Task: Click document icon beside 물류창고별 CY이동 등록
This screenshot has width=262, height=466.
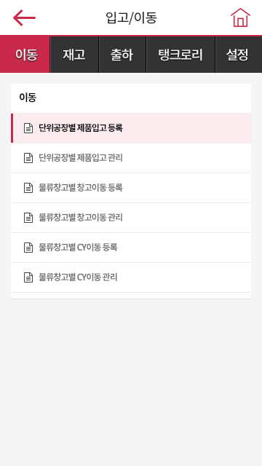Action: pos(28,248)
